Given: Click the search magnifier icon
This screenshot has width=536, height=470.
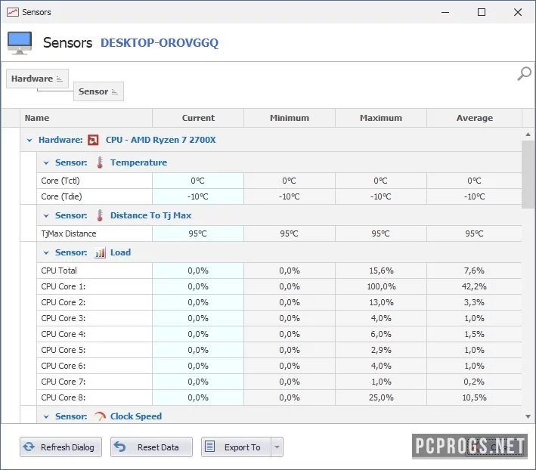Looking at the screenshot, I should tap(524, 73).
